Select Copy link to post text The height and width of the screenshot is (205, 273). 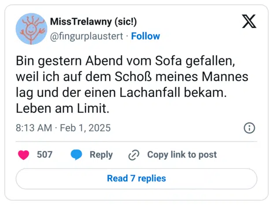click(181, 155)
